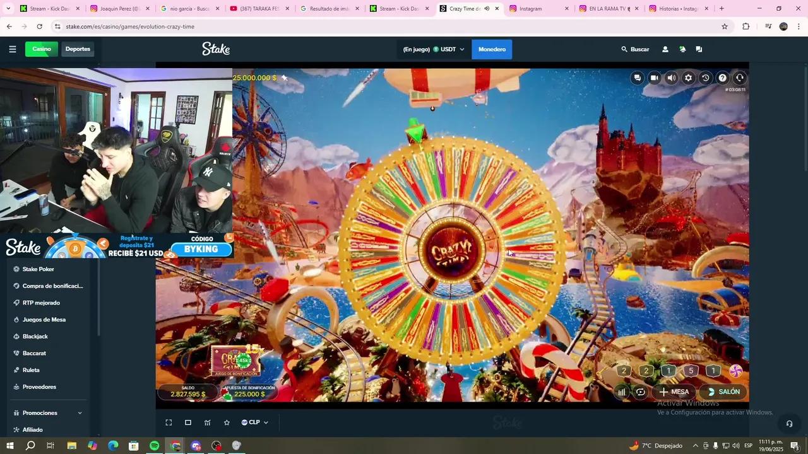Switch to the Casino tab
This screenshot has width=808, height=454.
pyautogui.click(x=42, y=49)
